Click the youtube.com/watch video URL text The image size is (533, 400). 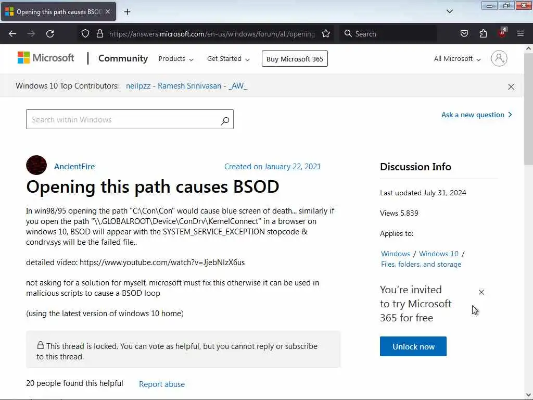(162, 262)
